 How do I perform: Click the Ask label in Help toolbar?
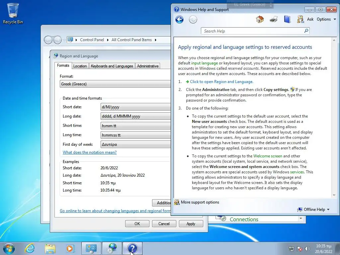(310, 19)
